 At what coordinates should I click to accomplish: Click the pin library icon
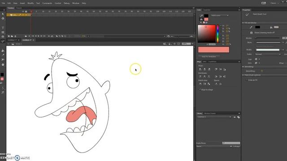tap(235, 117)
